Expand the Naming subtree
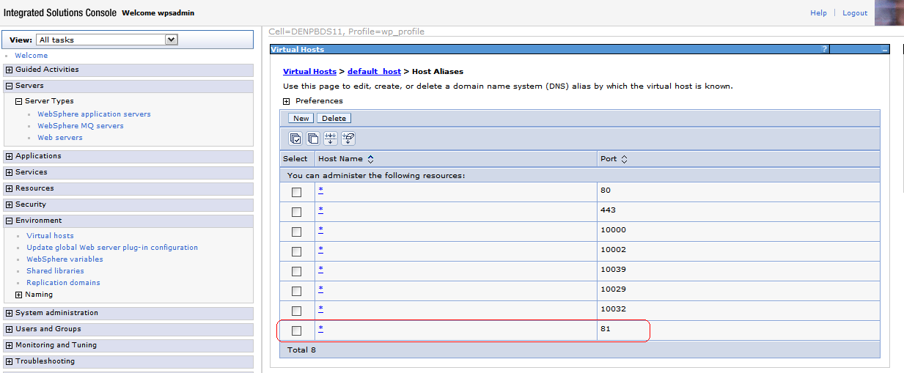Viewport: 904px width, 373px height. click(19, 295)
